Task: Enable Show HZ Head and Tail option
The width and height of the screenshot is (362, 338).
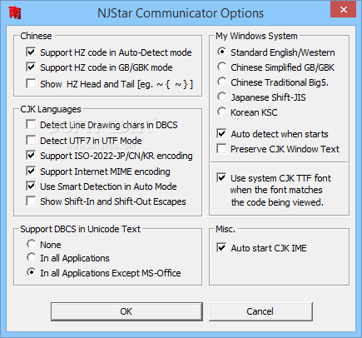Action: pyautogui.click(x=31, y=84)
